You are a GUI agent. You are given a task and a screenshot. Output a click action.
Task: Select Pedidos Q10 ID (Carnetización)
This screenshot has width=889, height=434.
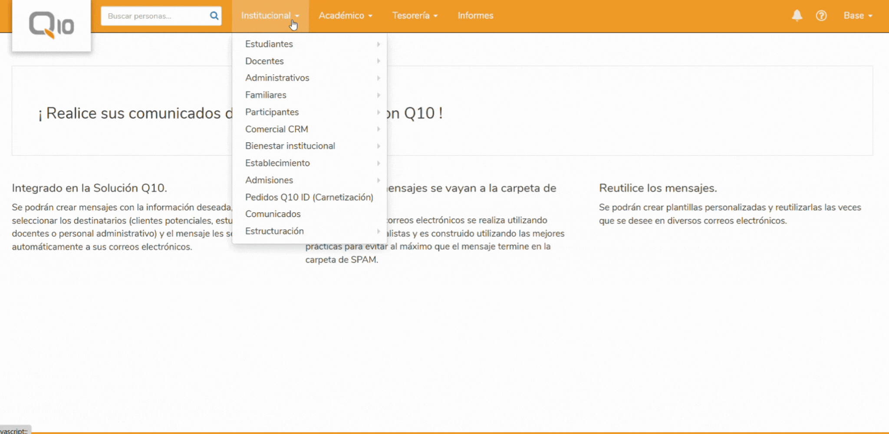click(309, 197)
